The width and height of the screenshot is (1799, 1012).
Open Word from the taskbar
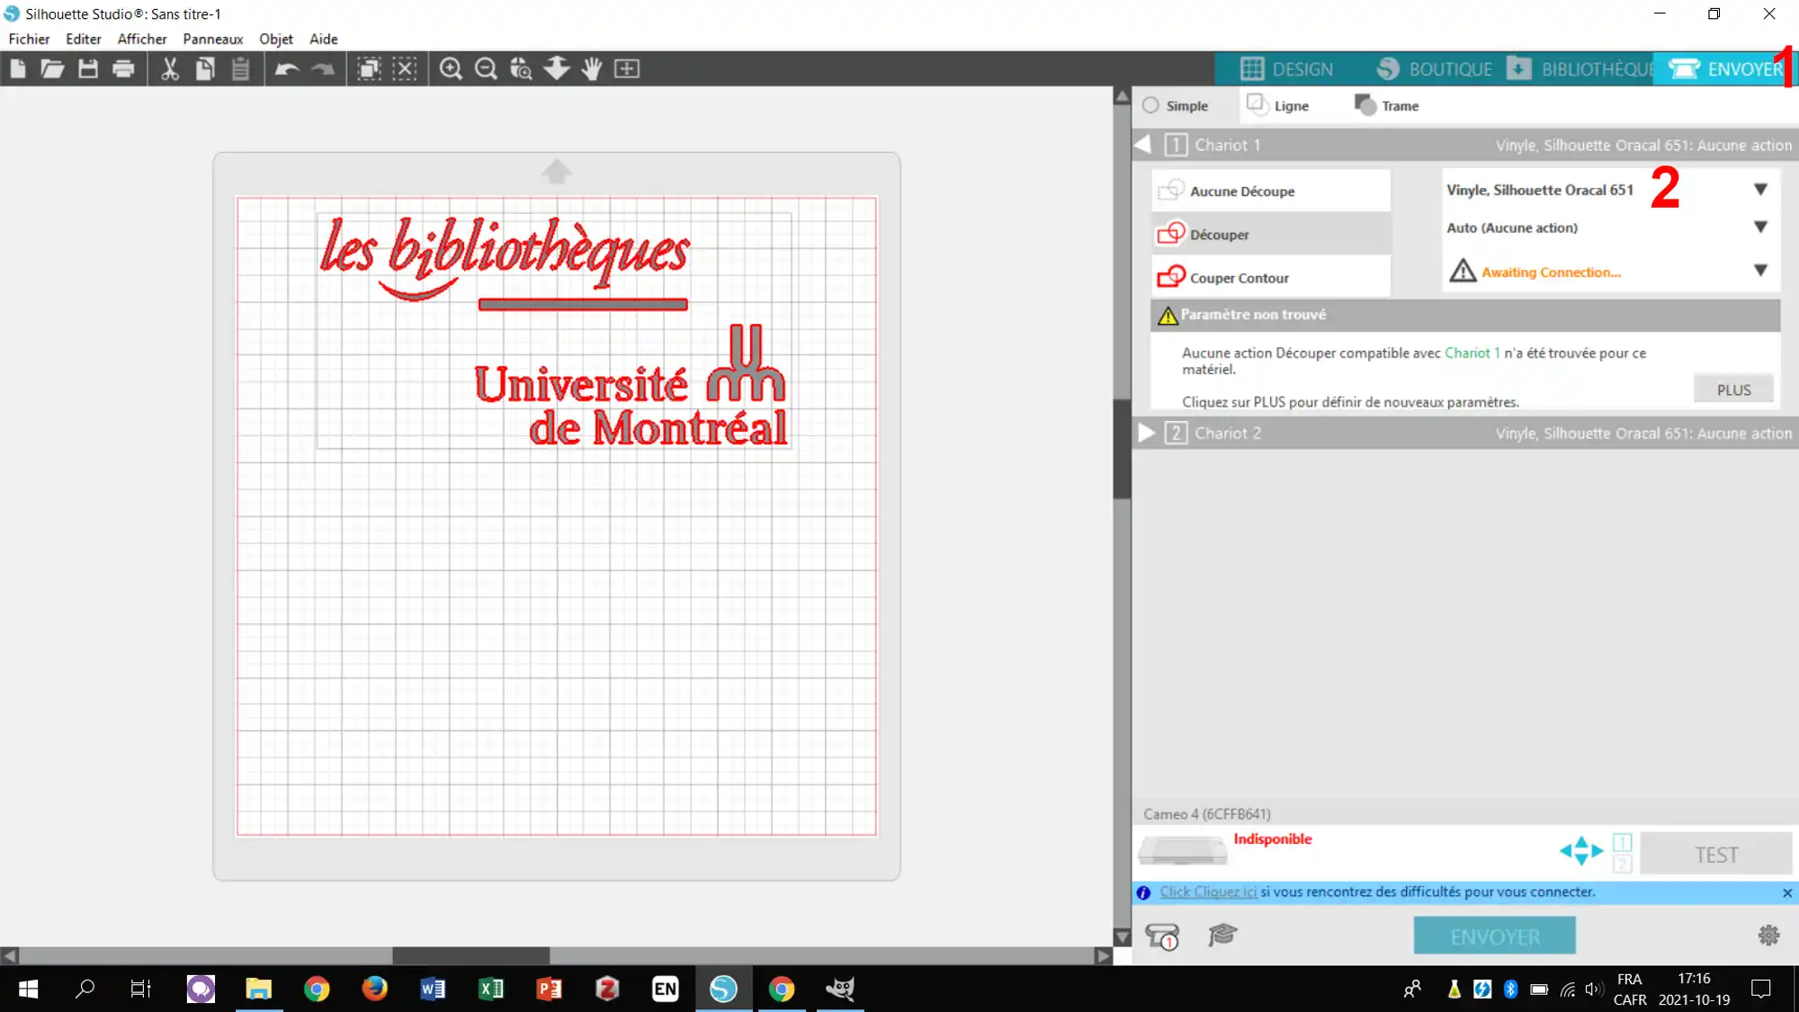(433, 989)
